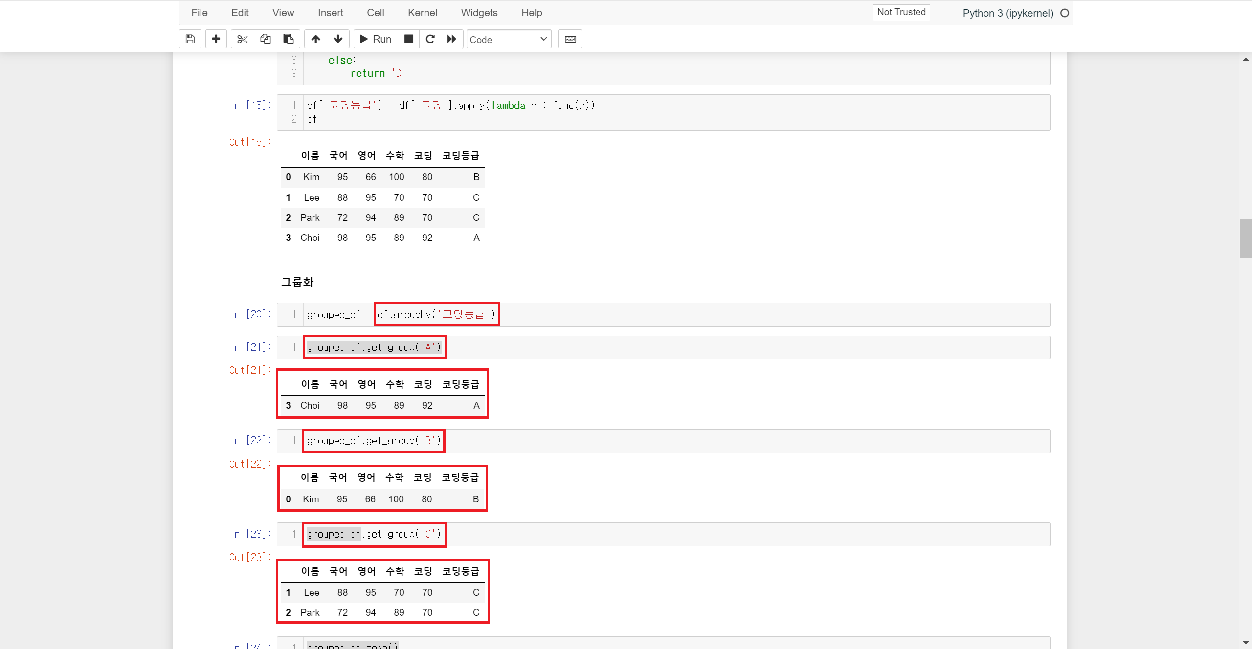Interrupt the kernel with the stop icon

(409, 39)
